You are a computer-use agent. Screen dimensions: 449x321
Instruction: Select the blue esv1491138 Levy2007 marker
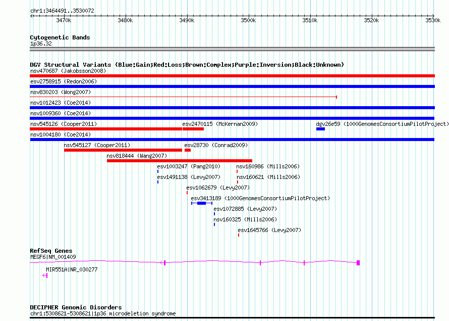(x=158, y=182)
